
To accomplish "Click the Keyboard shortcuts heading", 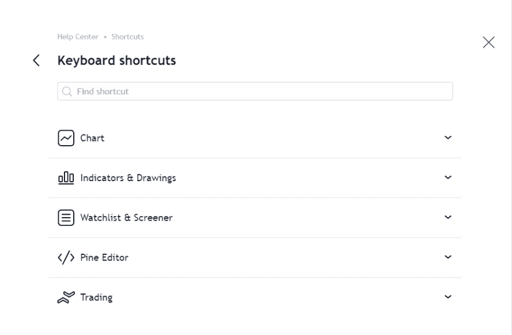I will click(x=117, y=60).
